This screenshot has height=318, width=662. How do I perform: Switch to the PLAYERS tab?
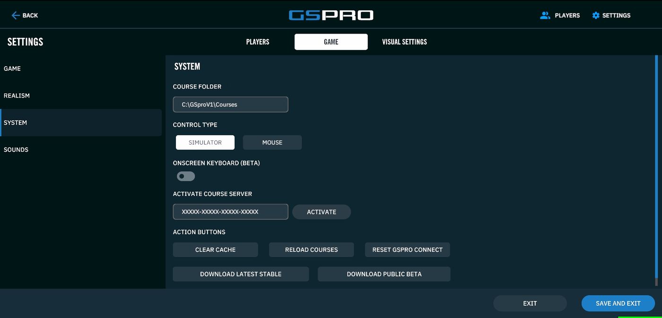tap(258, 42)
